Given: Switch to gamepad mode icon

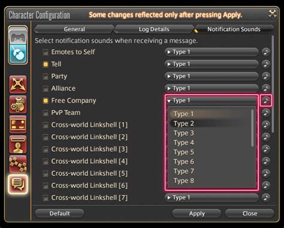Looking at the screenshot, I should click(x=18, y=36).
